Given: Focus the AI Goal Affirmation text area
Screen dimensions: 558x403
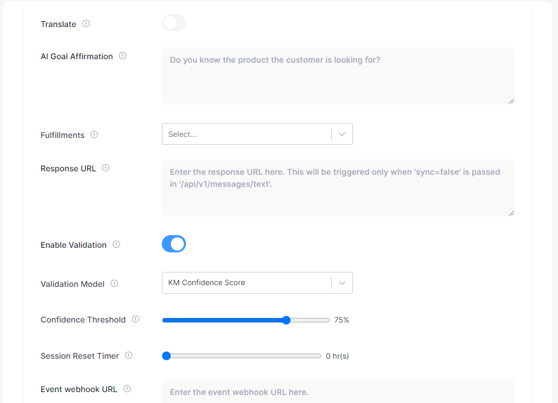Looking at the screenshot, I should pos(338,76).
